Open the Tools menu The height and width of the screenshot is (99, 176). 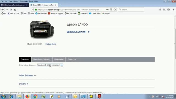(31, 1)
